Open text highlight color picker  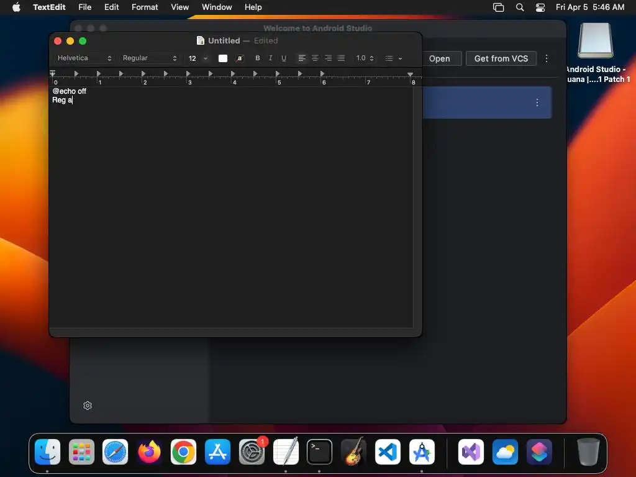point(240,58)
